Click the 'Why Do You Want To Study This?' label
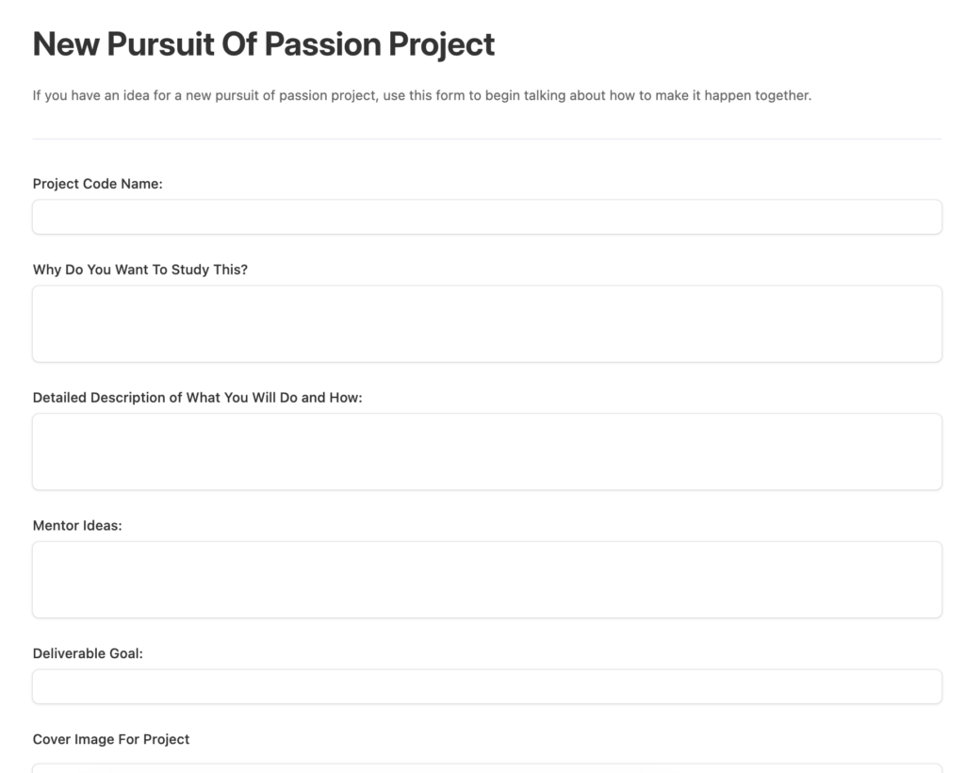Screen dimensions: 965x773 [139, 270]
